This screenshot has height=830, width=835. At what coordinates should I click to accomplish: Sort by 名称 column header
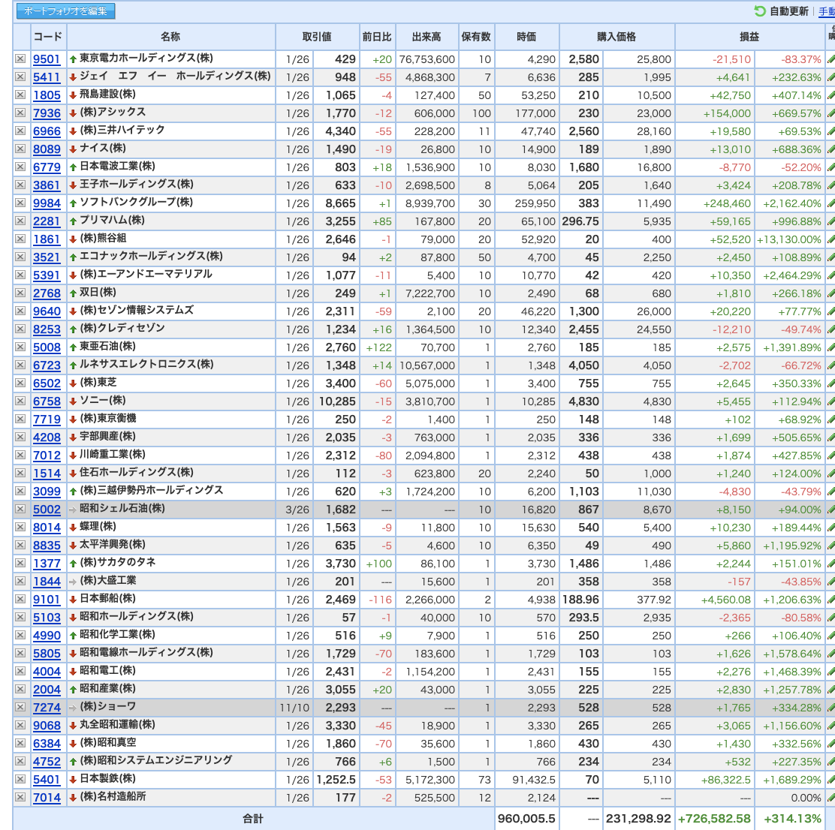[170, 37]
